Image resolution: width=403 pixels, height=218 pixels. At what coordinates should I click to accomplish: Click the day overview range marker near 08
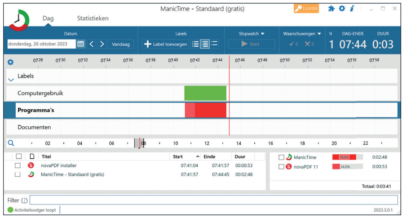tap(139, 143)
